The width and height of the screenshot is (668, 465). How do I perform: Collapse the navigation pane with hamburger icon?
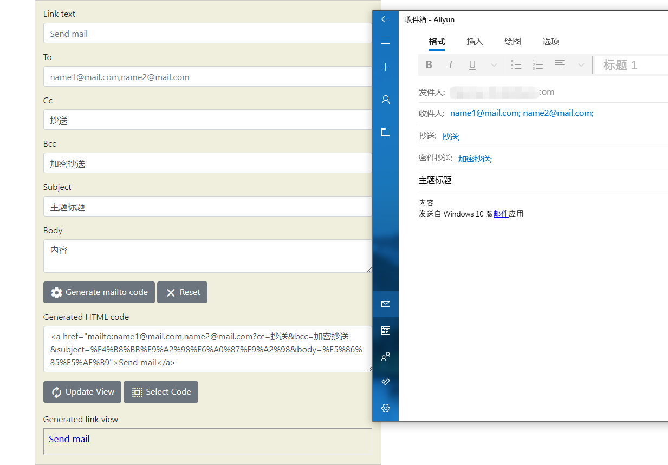coord(385,41)
